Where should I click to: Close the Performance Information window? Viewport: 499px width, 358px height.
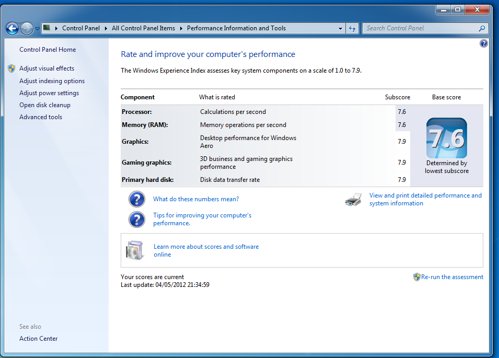click(477, 10)
